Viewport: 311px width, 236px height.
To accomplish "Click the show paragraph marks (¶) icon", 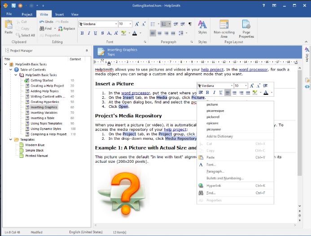I will pos(190,24).
